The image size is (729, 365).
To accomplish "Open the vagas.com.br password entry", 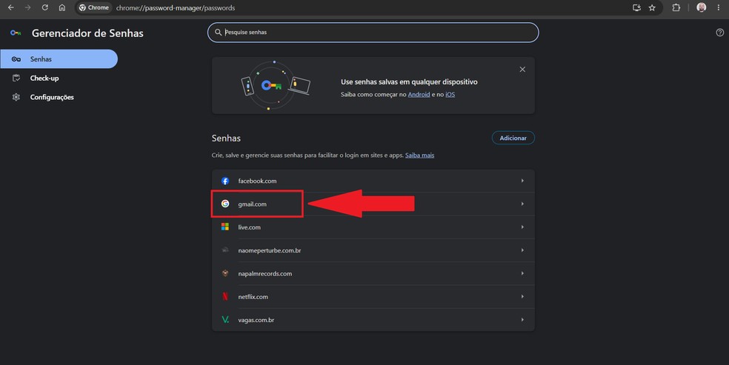I will click(x=373, y=320).
